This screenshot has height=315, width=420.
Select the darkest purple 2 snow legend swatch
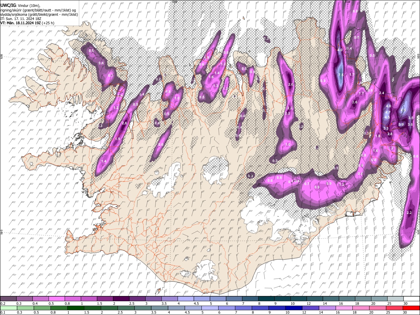click(x=121, y=299)
